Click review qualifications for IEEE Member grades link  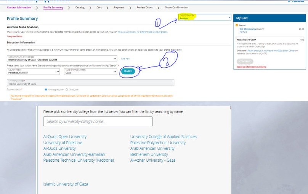point(143,32)
